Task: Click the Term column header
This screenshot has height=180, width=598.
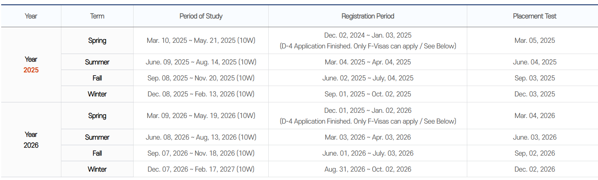Action: [x=97, y=16]
